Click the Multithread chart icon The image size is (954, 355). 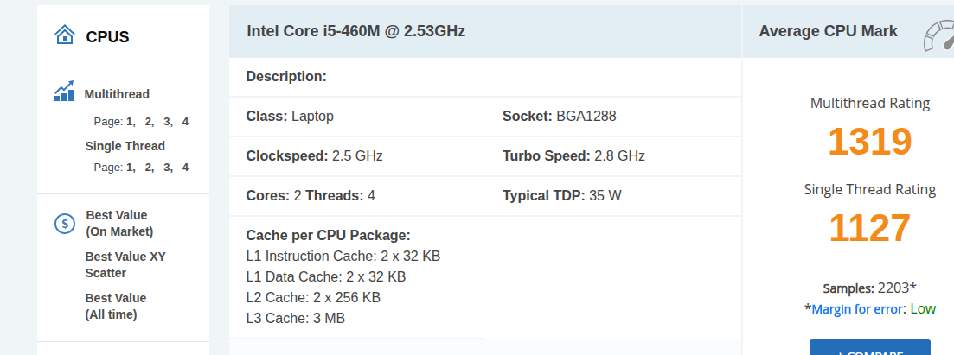[64, 92]
